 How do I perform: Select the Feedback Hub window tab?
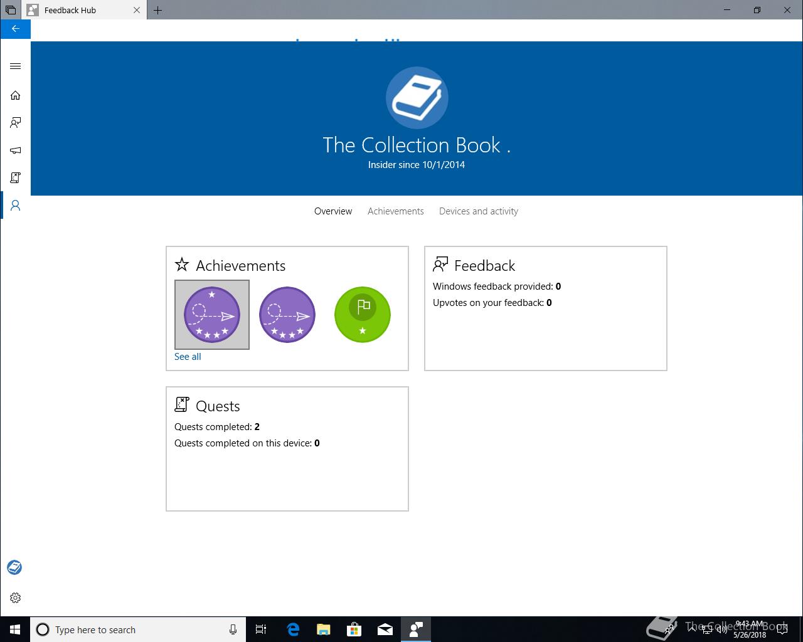(85, 10)
